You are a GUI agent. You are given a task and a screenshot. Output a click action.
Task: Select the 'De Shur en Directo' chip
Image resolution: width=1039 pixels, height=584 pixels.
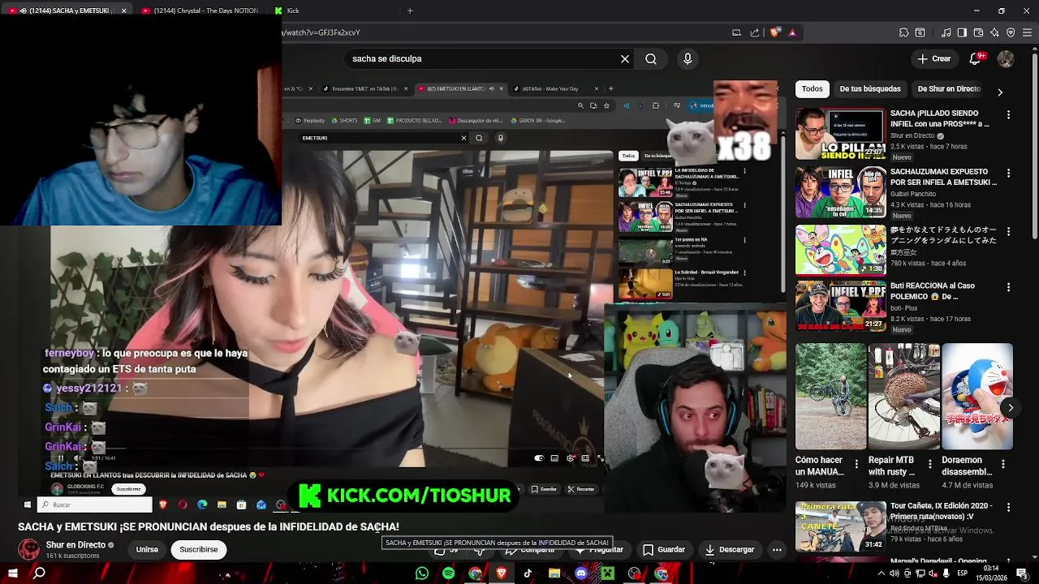pyautogui.click(x=949, y=88)
